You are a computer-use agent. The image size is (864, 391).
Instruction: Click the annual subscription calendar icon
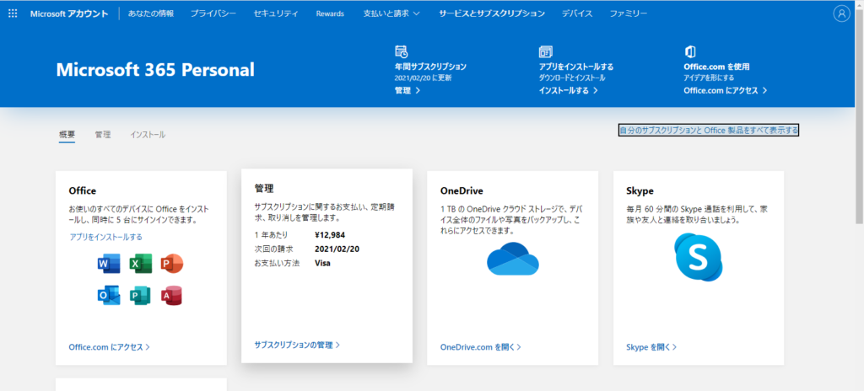point(401,51)
